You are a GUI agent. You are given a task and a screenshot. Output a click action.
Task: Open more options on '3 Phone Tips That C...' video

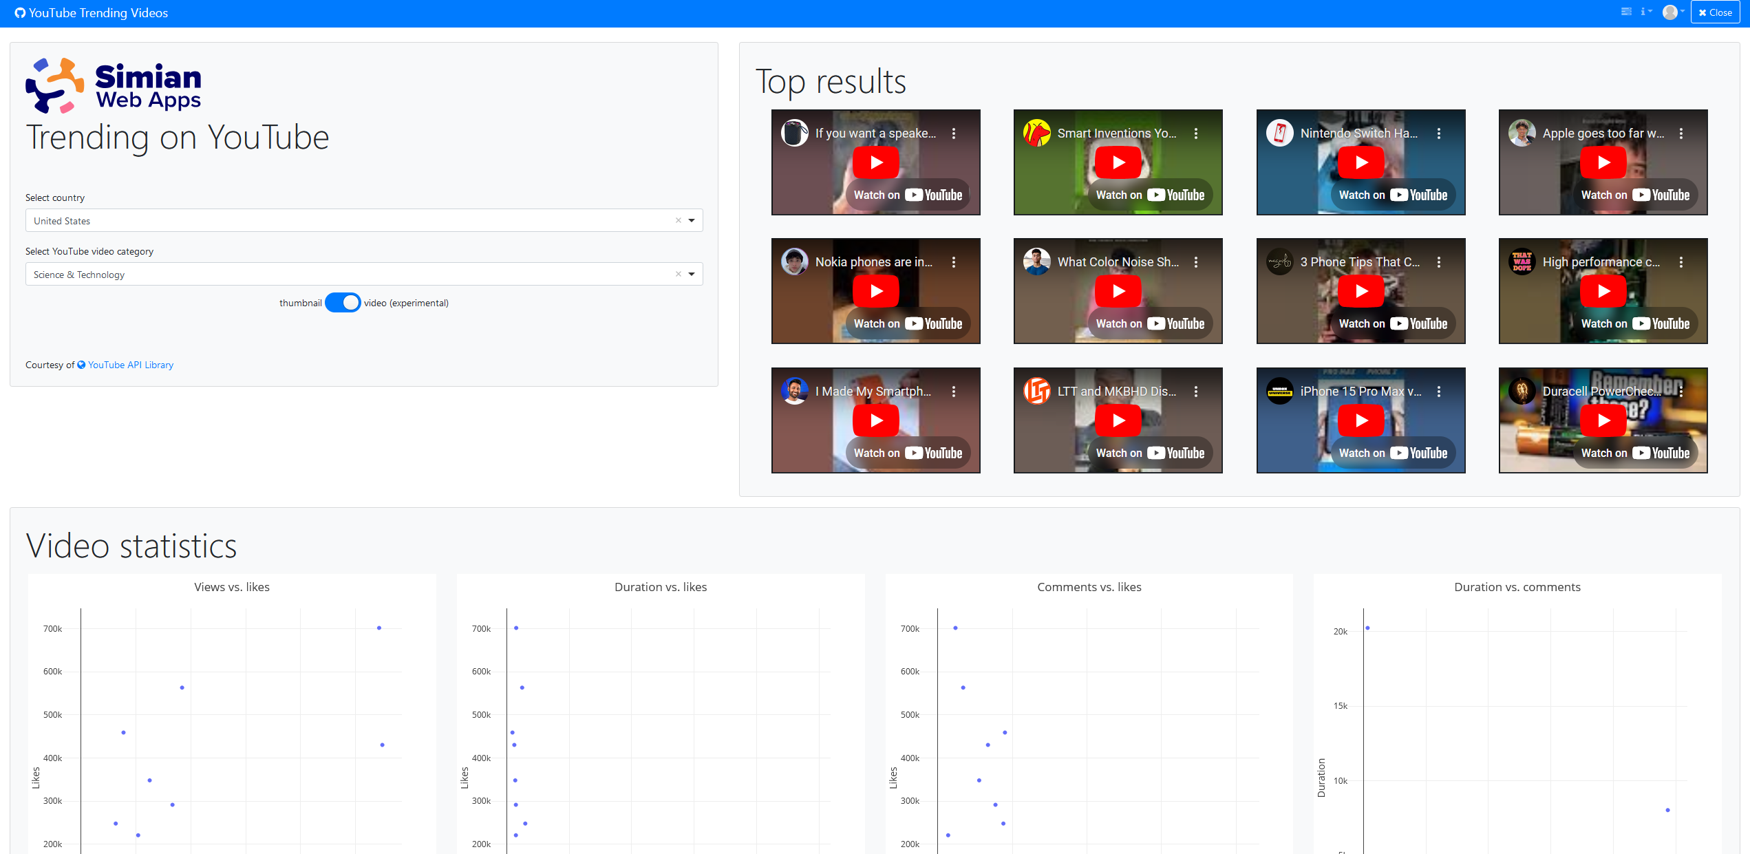(x=1439, y=262)
